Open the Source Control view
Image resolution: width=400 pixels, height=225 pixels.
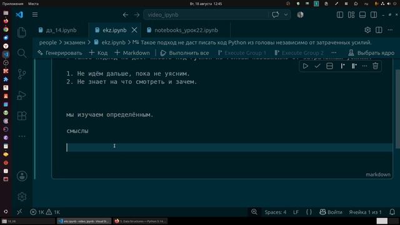[x=22, y=74]
